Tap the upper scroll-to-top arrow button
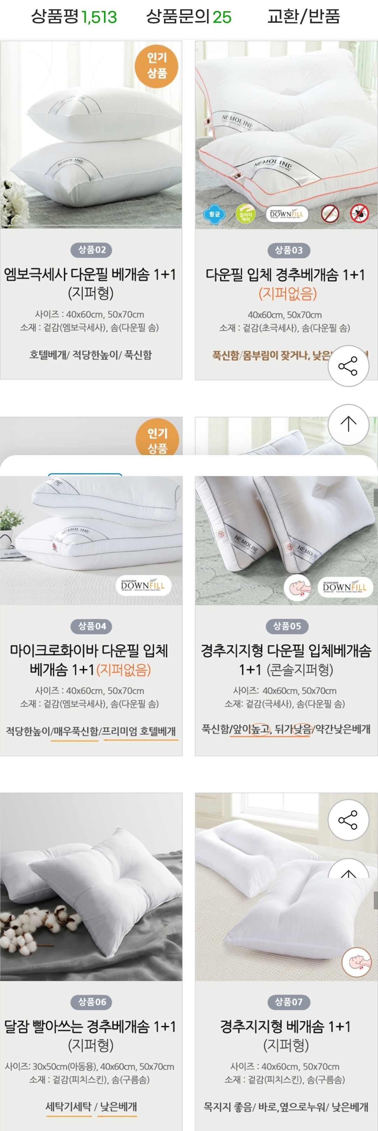378x1131 pixels. 348,424
